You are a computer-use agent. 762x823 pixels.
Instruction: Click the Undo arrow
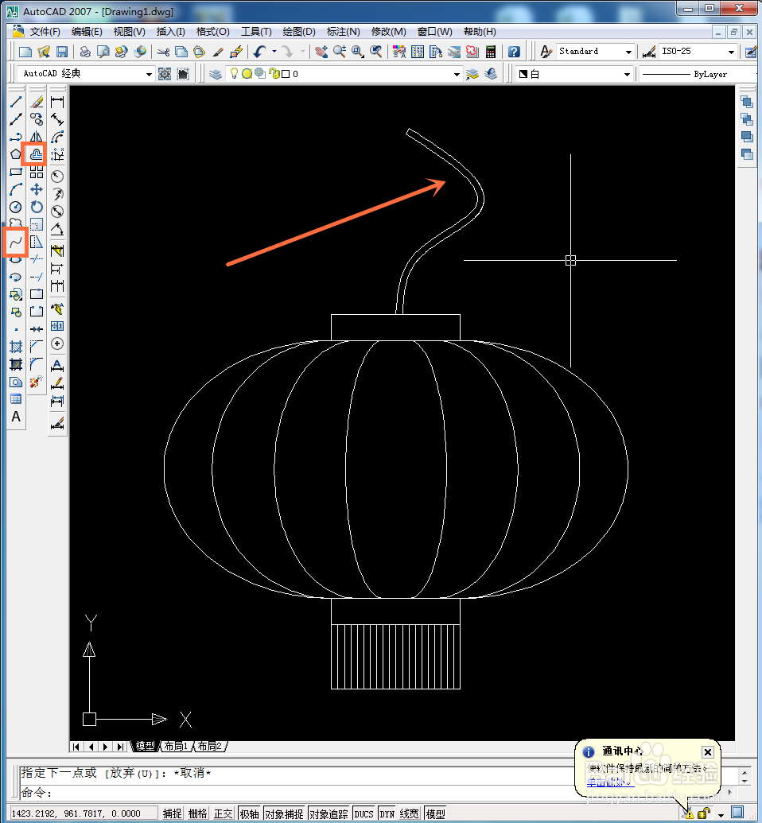click(260, 52)
